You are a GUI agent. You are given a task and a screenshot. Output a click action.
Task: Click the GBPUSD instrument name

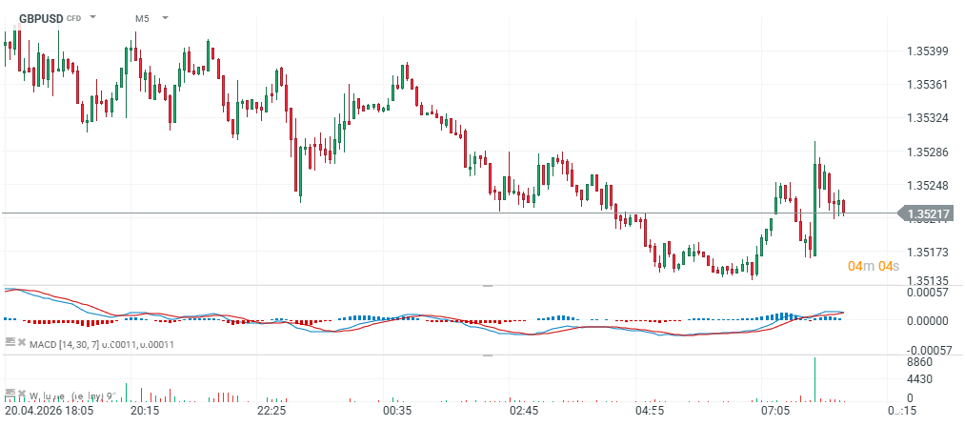40,18
